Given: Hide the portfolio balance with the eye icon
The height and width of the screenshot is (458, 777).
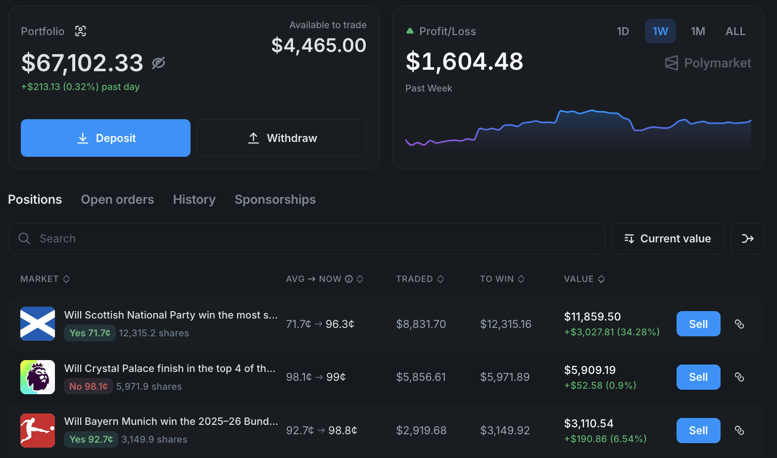Looking at the screenshot, I should tap(158, 63).
